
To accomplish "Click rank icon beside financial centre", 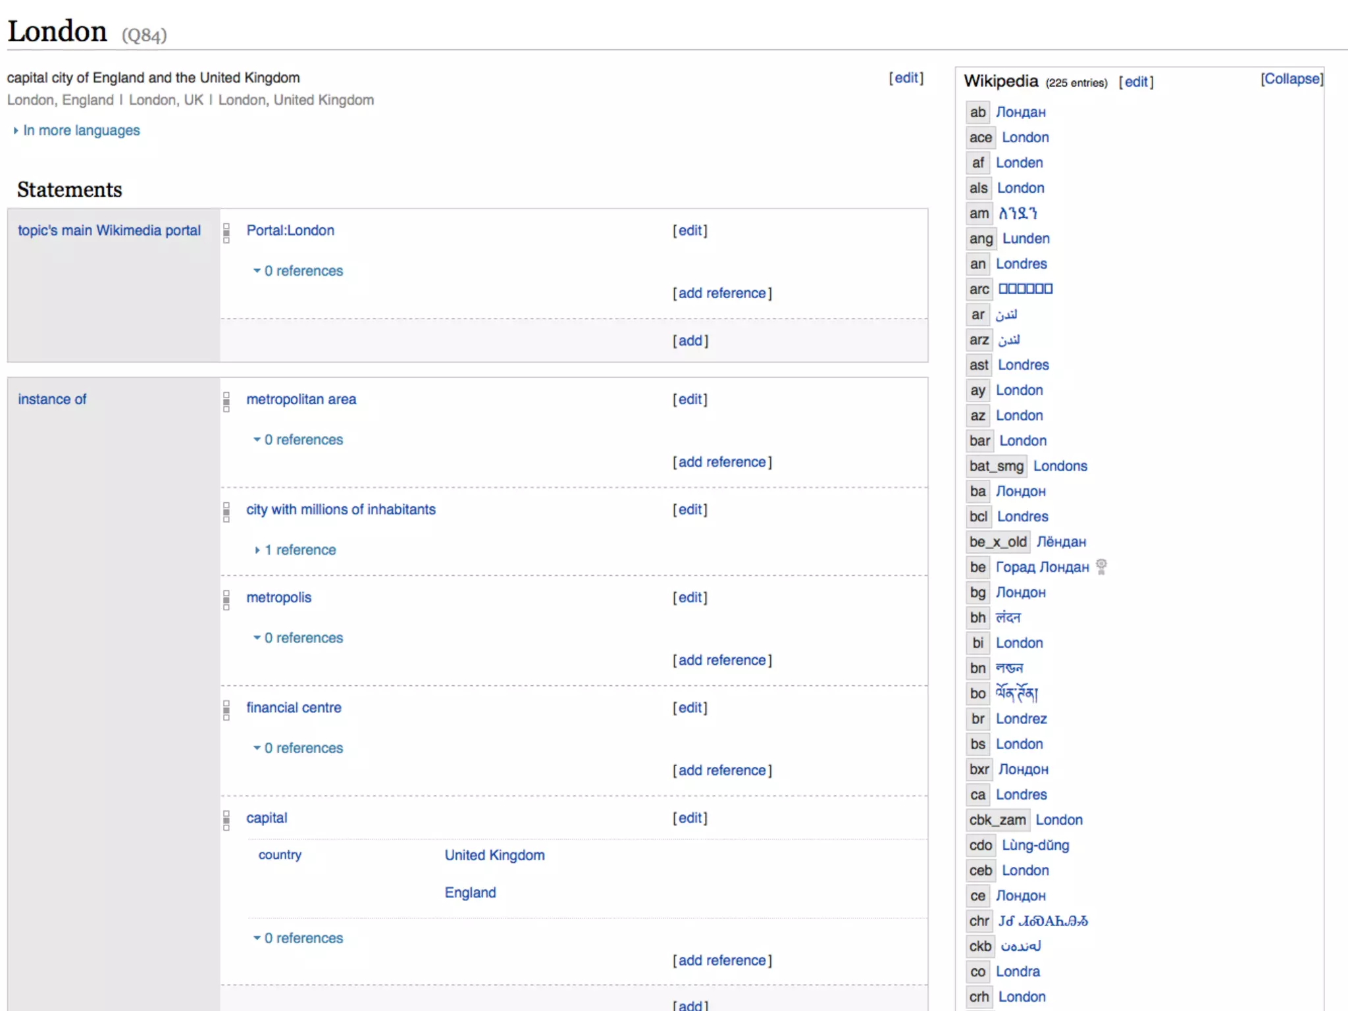I will coord(226,710).
